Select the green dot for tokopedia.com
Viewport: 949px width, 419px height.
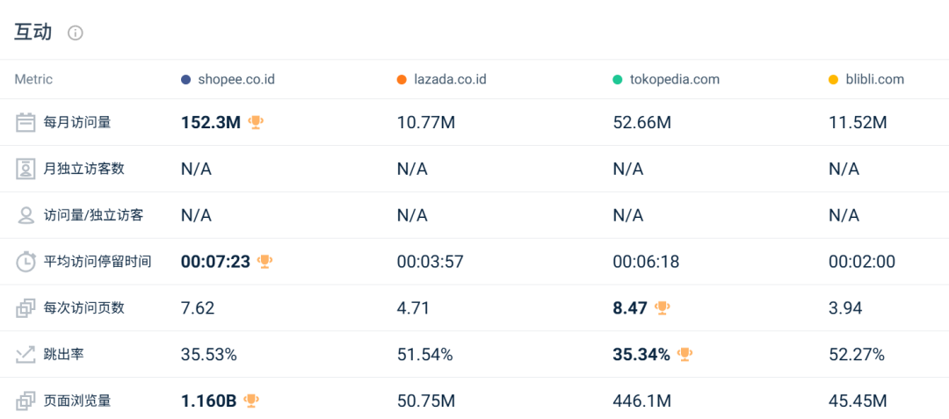(618, 80)
